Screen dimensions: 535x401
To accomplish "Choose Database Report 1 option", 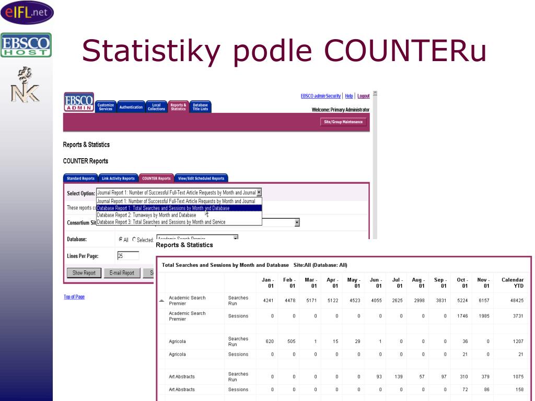I will tap(179, 208).
